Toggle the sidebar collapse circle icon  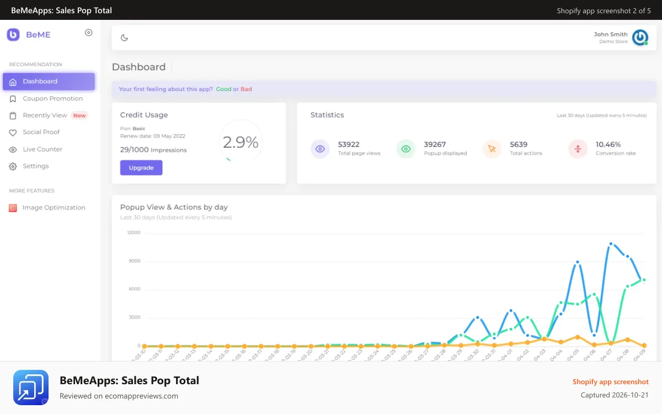(x=88, y=33)
